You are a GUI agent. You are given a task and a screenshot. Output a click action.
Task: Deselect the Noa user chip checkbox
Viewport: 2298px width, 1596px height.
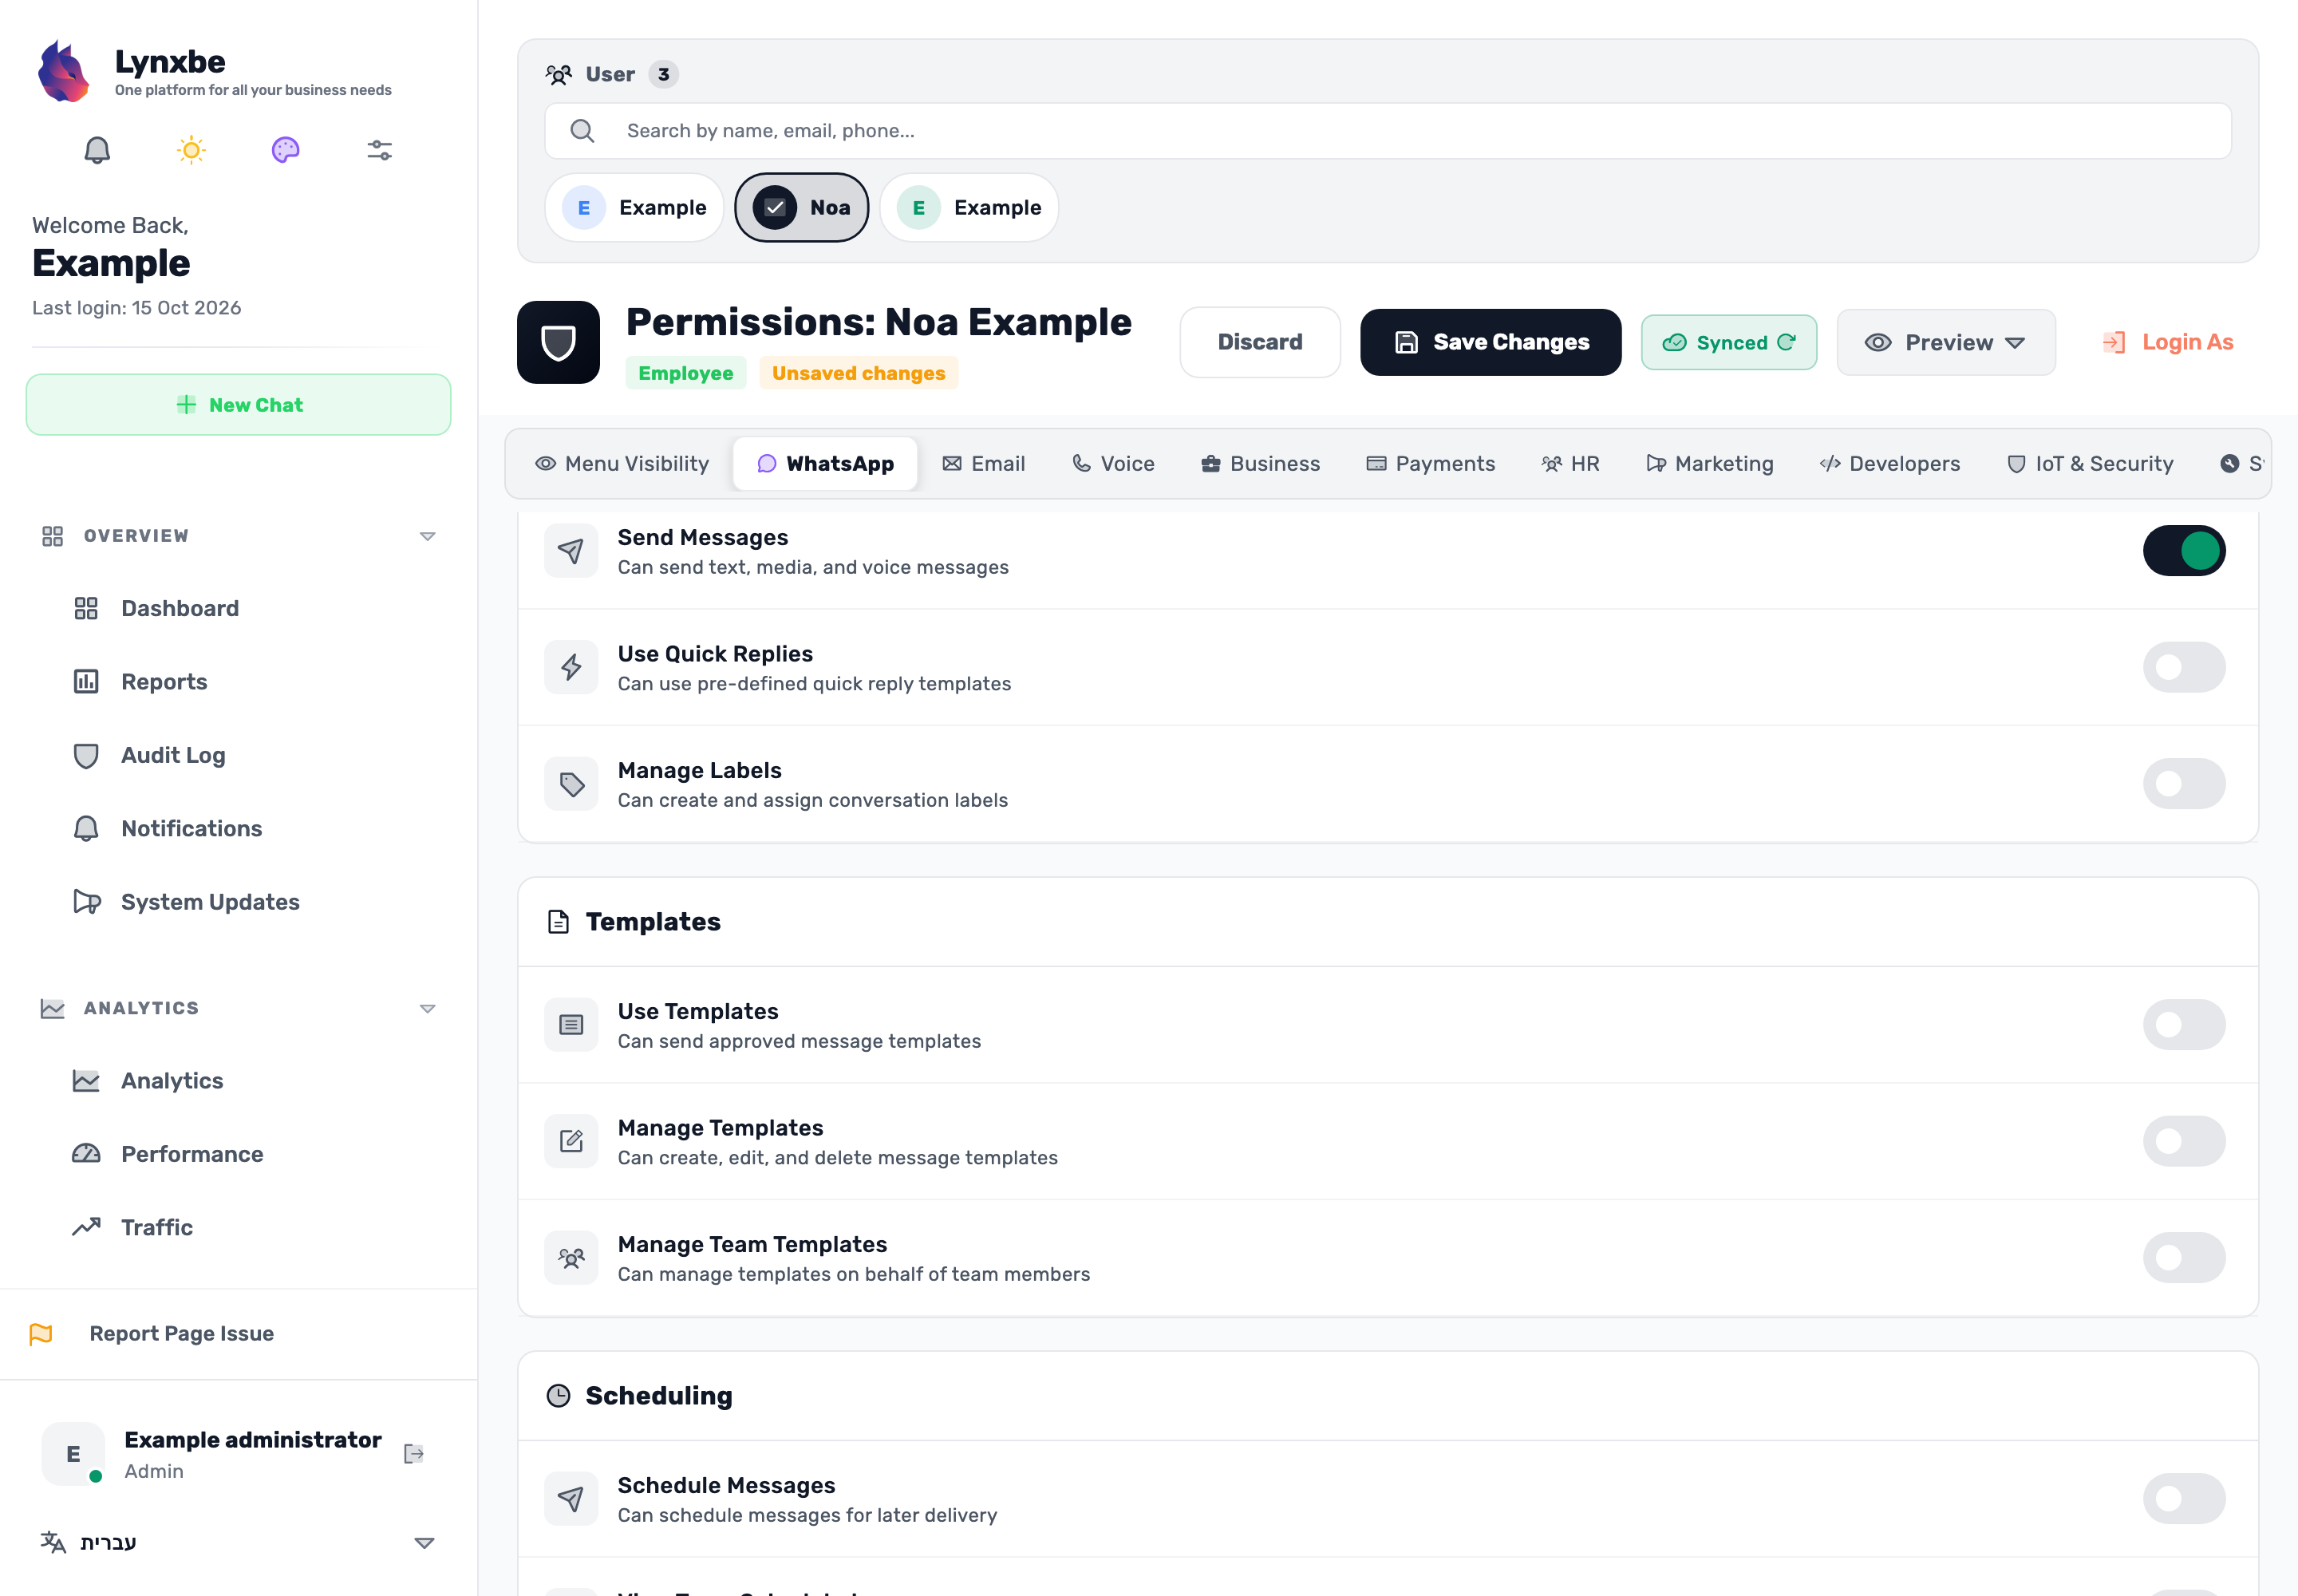click(774, 208)
